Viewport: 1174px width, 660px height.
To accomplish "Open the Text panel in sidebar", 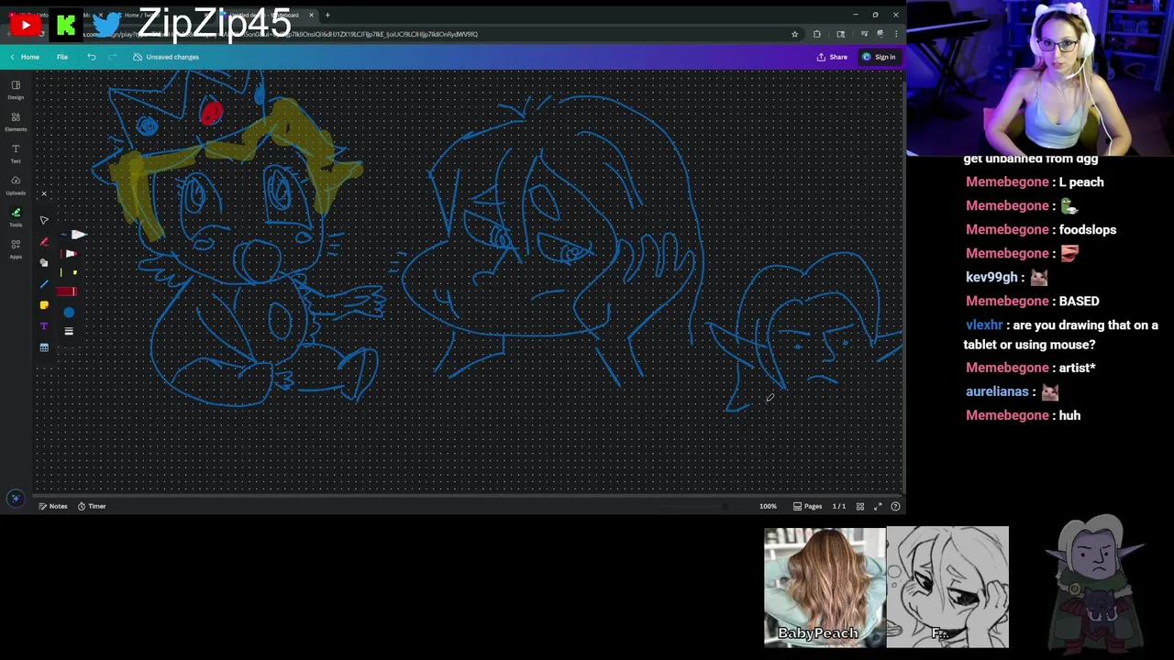I will tap(16, 152).
